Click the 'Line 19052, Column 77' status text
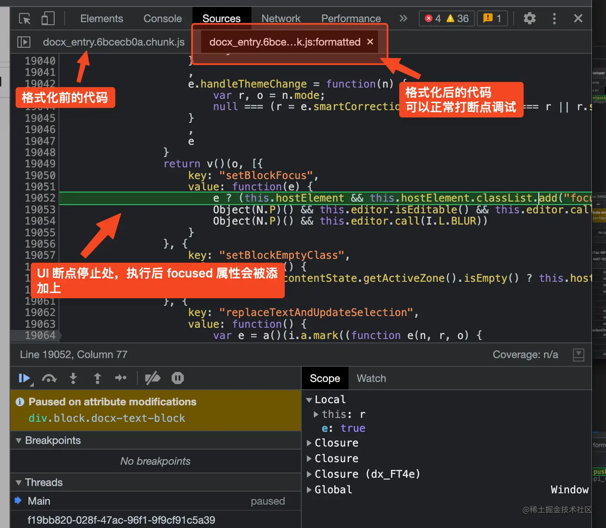The width and height of the screenshot is (606, 528). (74, 355)
